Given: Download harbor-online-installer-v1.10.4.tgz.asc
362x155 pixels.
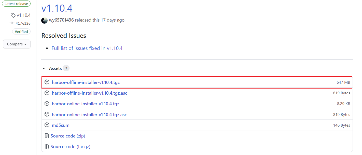Looking at the screenshot, I should tap(89, 115).
